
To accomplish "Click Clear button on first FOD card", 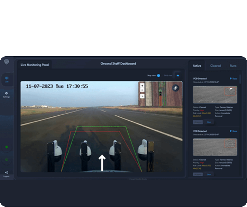I will [x=209, y=122].
